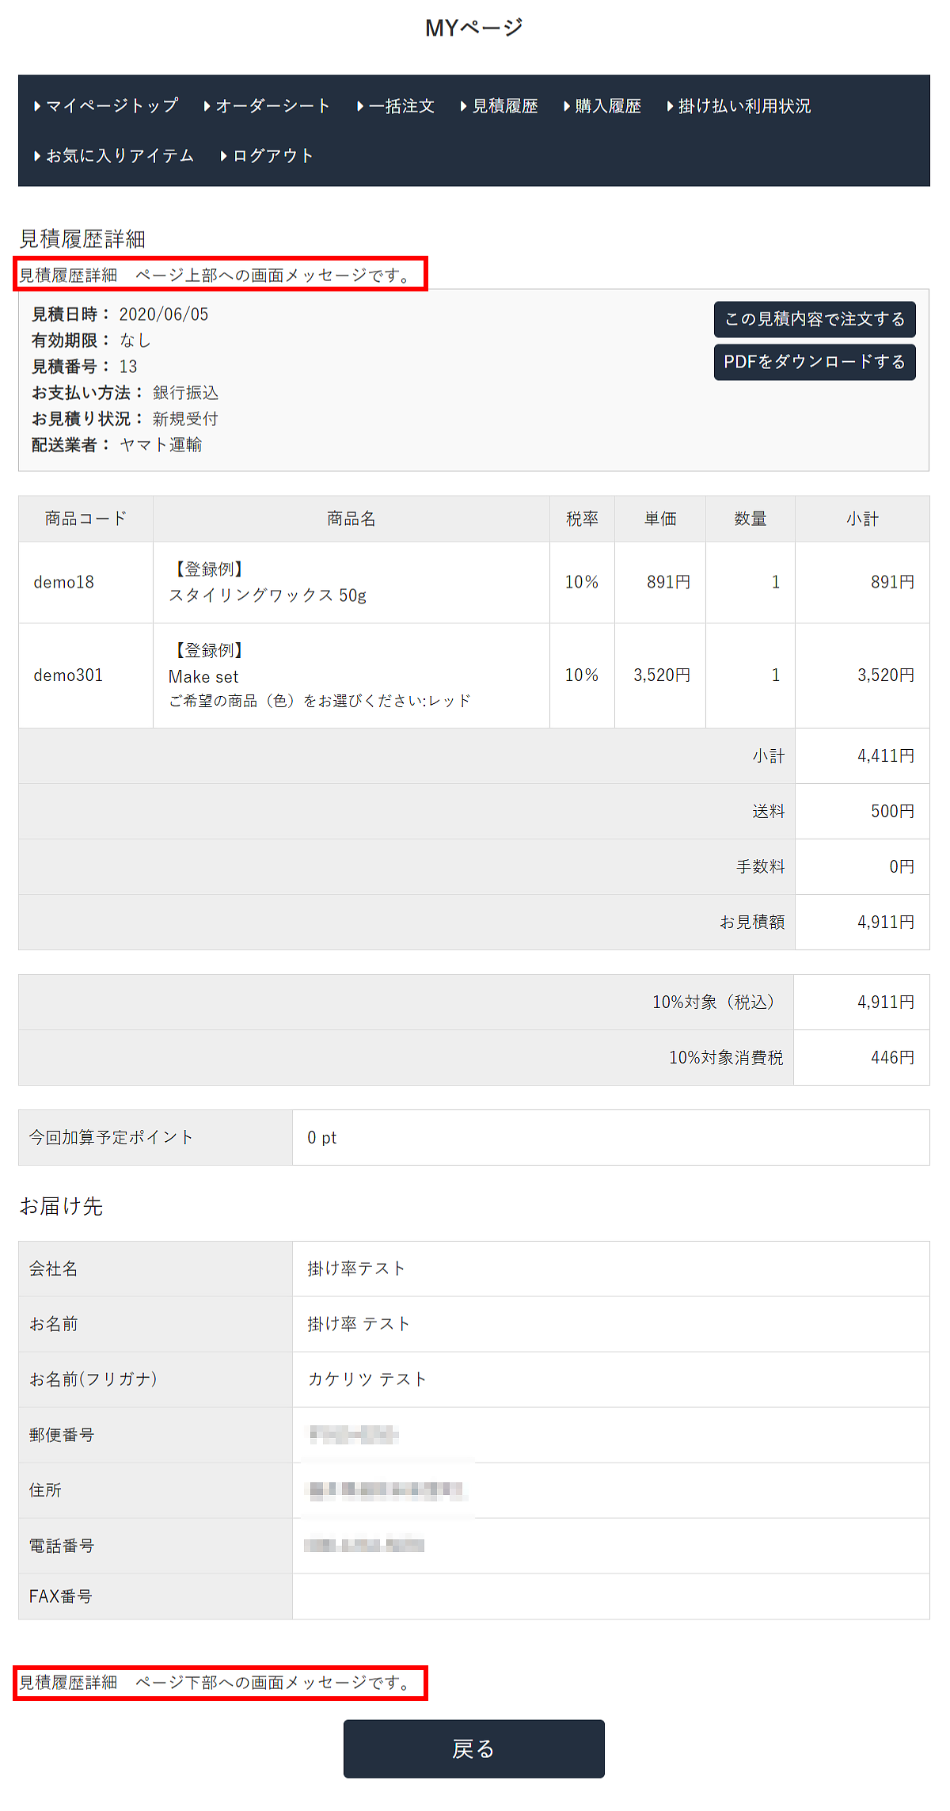This screenshot has height=1811, width=950.
Task: Open the 見積履歴 navigation link
Action: (x=504, y=106)
